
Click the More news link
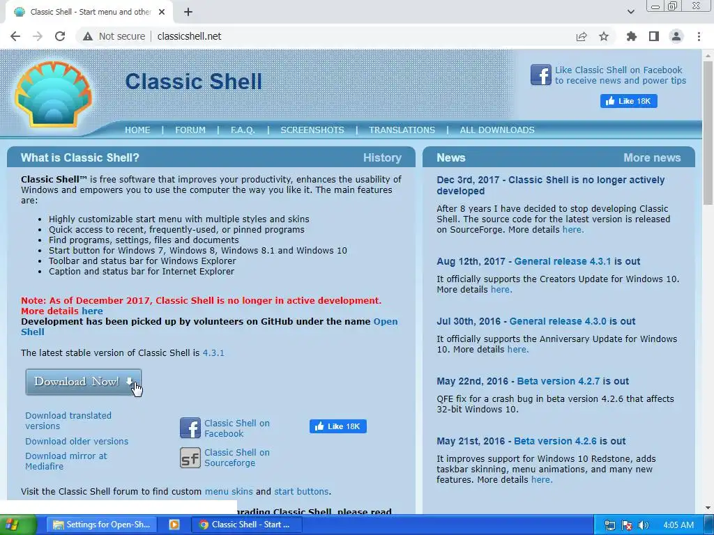(x=652, y=158)
